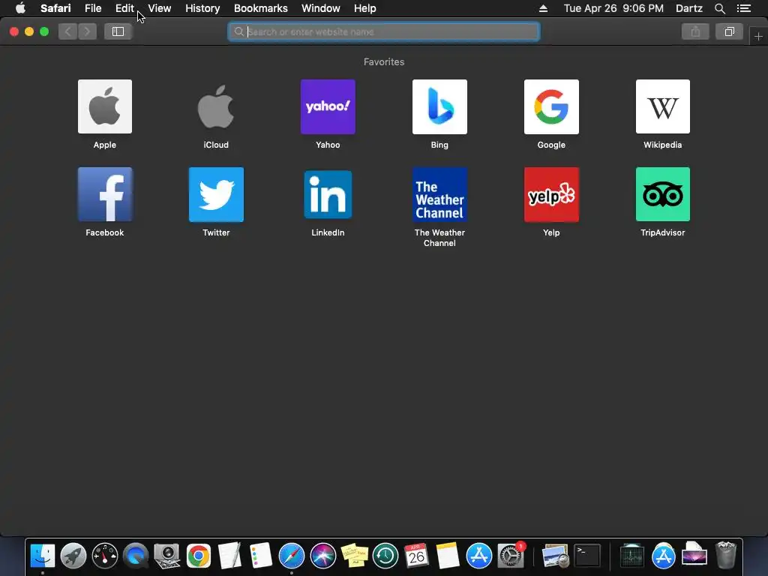Open the Bookmarks menu

pyautogui.click(x=260, y=8)
